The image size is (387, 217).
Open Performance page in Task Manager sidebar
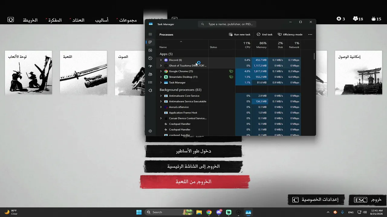150,50
